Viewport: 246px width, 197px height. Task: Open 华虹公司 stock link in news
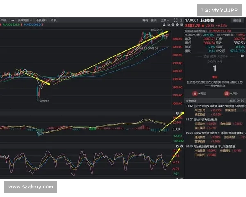(x=200, y=110)
